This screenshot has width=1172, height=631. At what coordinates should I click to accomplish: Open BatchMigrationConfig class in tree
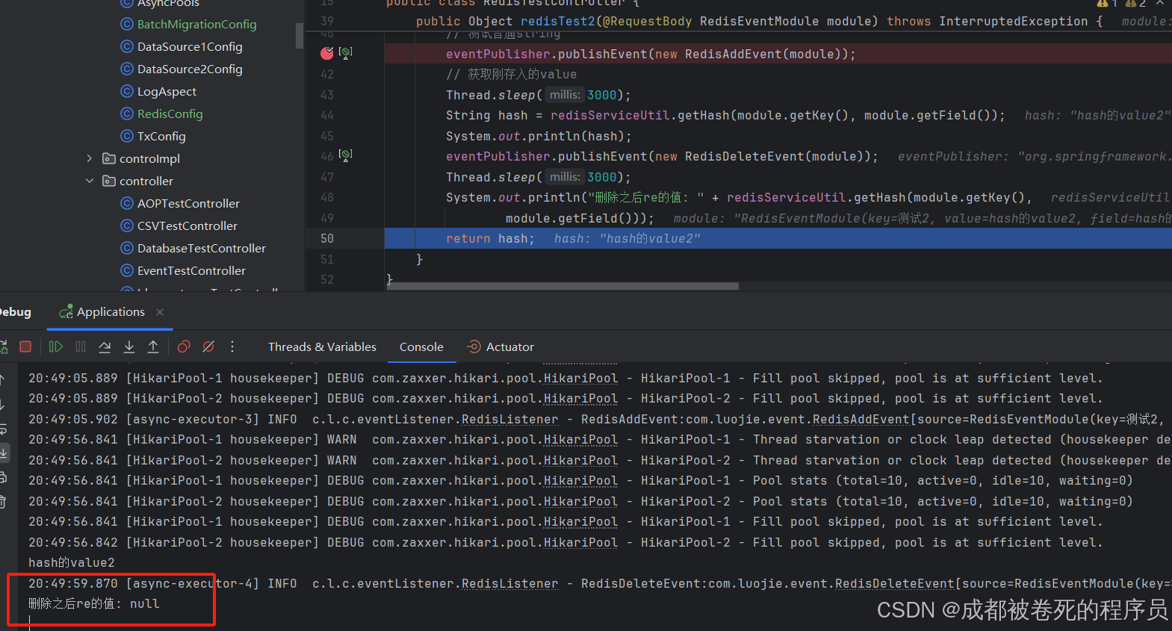coord(196,24)
